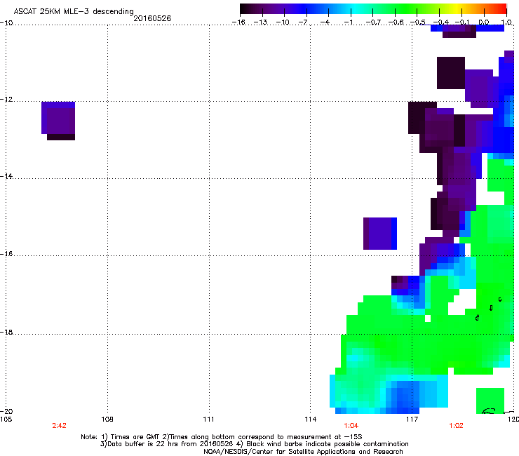519x456 pixels.
Task: Select the "1.0" color scale label
Action: (506, 22)
